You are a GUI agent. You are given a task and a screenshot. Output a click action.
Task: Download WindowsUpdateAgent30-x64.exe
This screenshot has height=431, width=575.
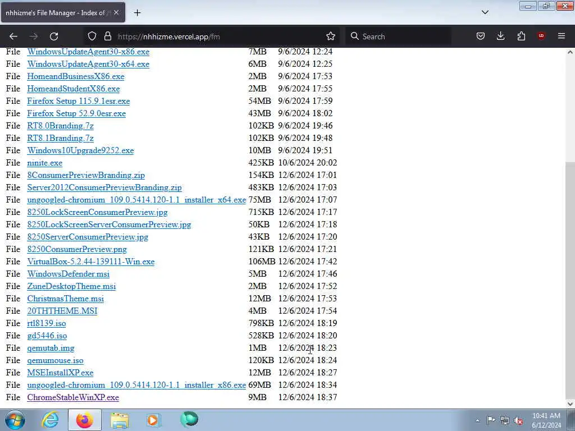[x=88, y=64]
